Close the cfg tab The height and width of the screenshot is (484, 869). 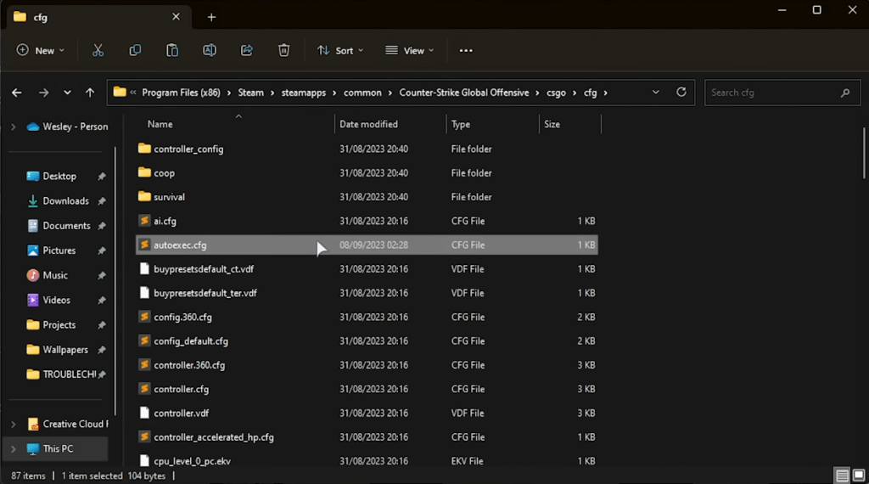pos(176,17)
